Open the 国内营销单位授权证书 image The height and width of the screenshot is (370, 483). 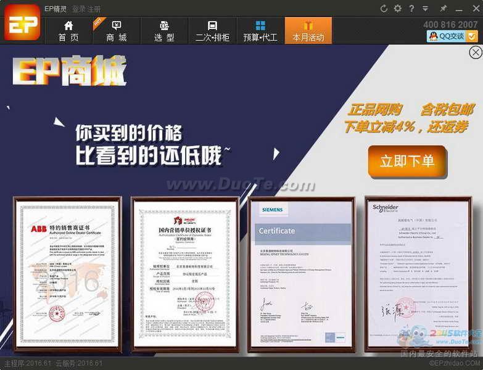click(185, 274)
